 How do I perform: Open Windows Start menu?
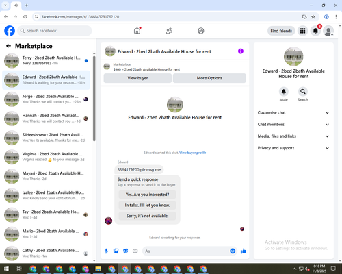point(6,269)
